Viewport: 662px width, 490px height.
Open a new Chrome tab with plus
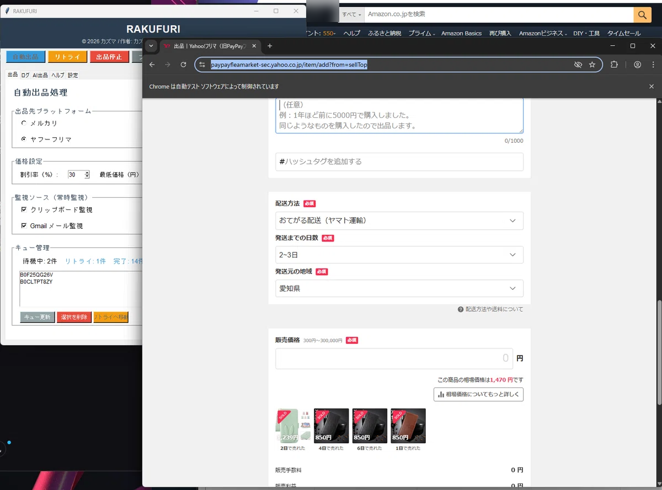point(270,46)
